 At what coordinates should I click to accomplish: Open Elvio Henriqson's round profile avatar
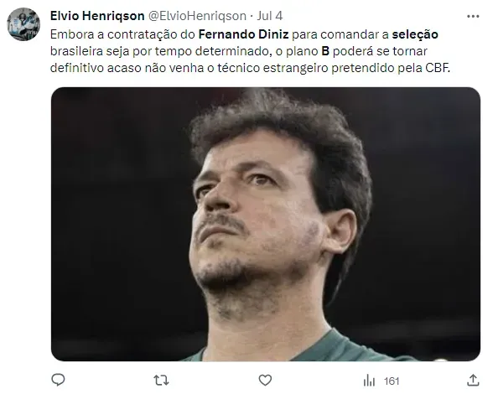point(23,24)
